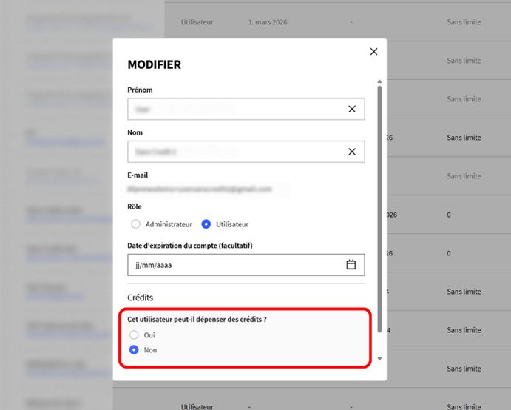
Task: Click 'Utilisateur' in the top table row
Action: [197, 22]
